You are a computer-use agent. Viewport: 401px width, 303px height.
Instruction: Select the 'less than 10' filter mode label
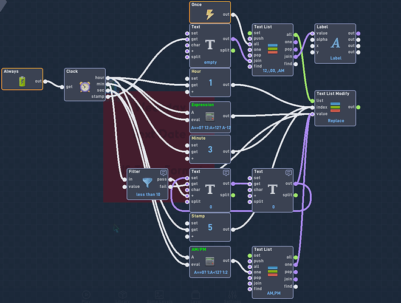click(x=148, y=194)
